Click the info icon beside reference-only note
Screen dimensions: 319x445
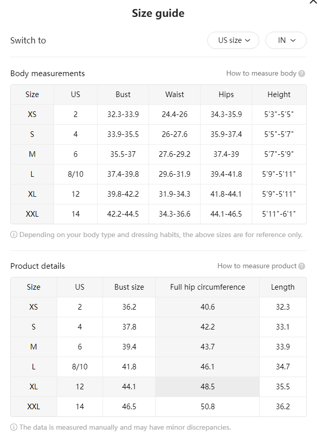pyautogui.click(x=14, y=235)
